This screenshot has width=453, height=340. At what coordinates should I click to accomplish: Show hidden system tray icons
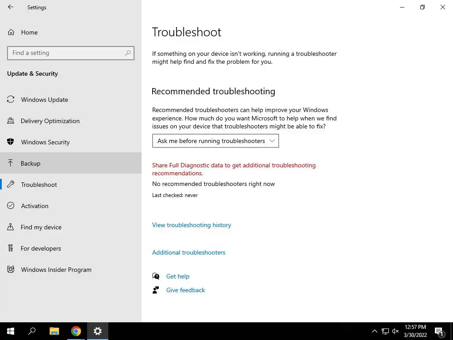(374, 331)
